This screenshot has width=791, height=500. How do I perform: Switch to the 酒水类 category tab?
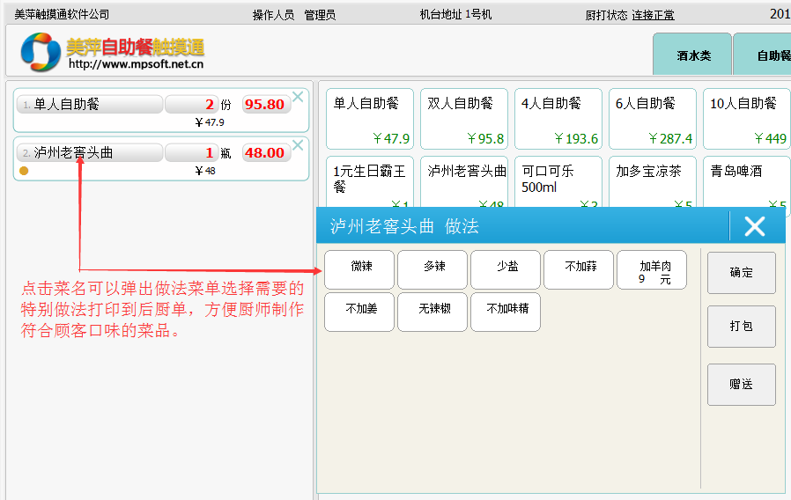coord(692,55)
